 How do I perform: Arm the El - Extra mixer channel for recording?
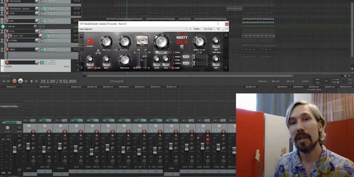[112, 132]
